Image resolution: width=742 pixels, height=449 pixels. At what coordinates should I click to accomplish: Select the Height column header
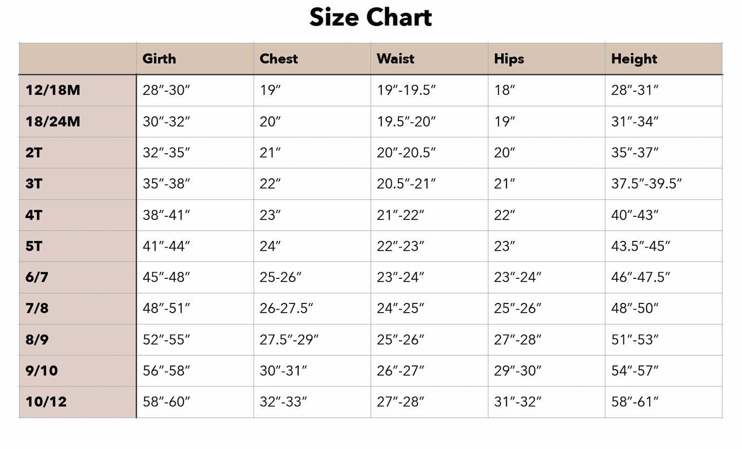(634, 59)
